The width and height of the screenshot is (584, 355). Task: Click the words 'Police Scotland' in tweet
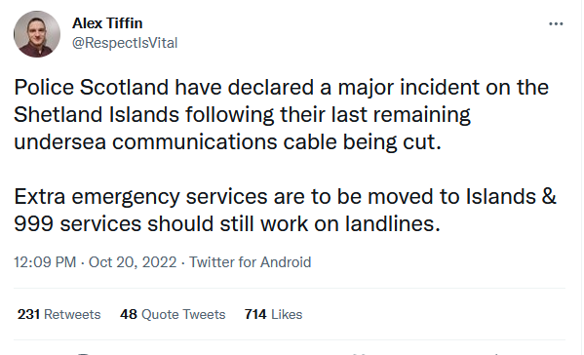(91, 88)
